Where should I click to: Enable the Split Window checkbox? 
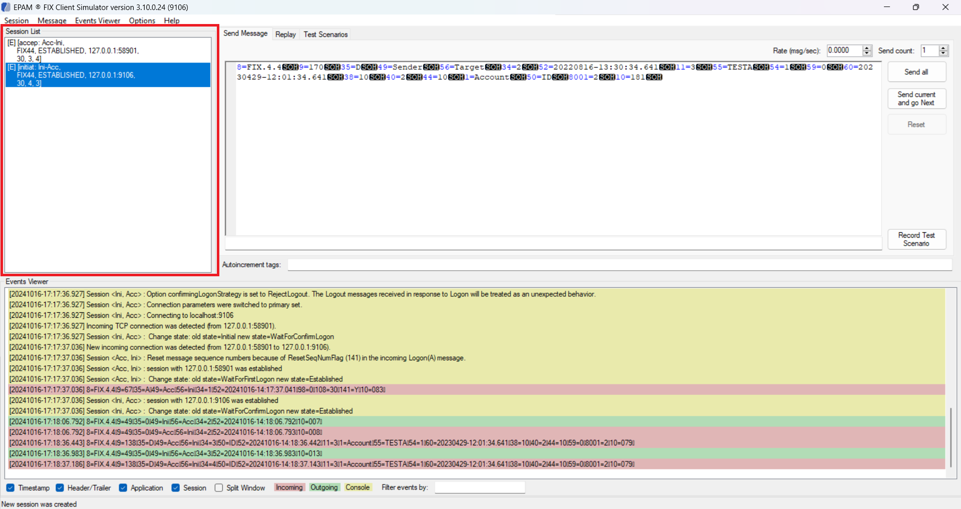tap(219, 488)
